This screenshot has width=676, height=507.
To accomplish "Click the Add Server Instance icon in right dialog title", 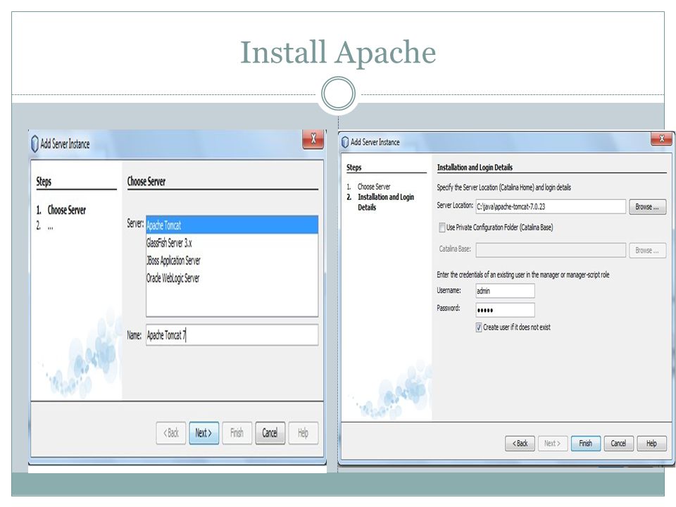I will [x=345, y=142].
